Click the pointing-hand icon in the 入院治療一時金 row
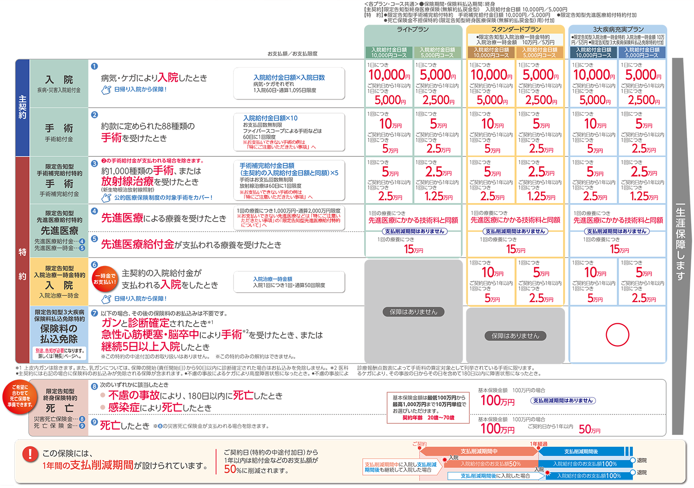Image resolution: width=694 pixels, height=488 pixels. 106,298
